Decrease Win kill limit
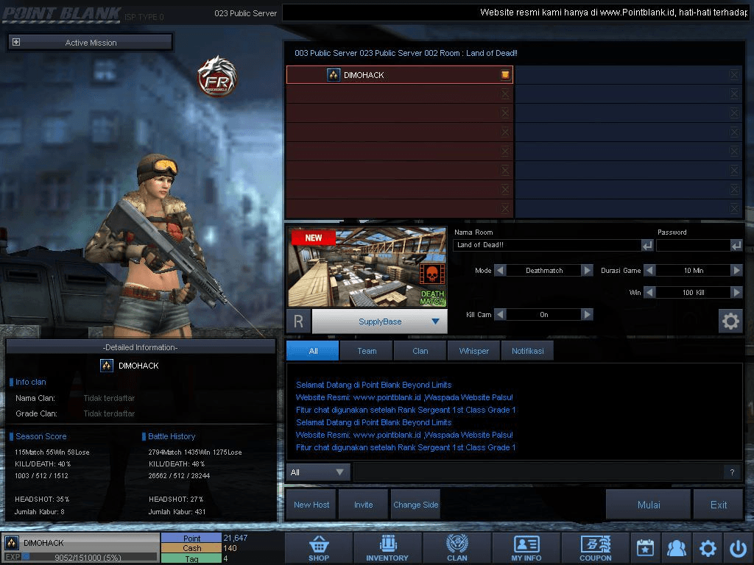The width and height of the screenshot is (754, 565). tap(649, 292)
